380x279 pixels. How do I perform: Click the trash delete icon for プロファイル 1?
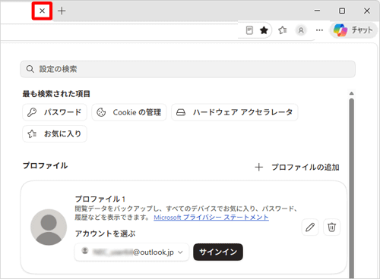point(331,227)
